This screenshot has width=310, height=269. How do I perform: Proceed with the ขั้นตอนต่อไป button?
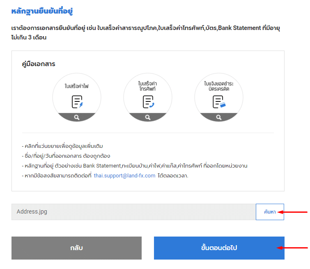[219, 248]
